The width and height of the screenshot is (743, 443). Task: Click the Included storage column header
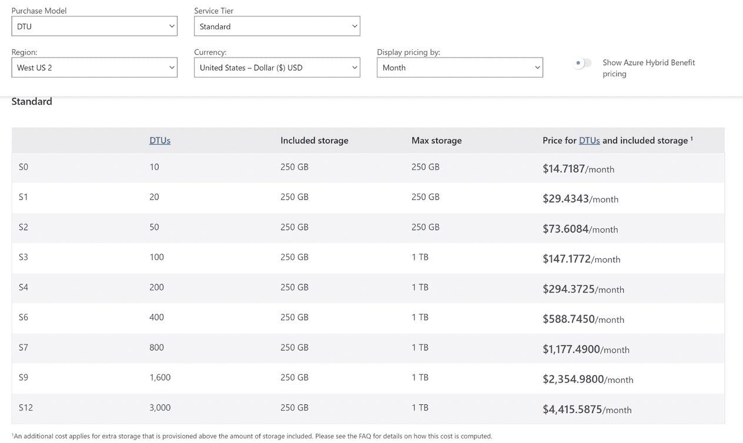[314, 141]
